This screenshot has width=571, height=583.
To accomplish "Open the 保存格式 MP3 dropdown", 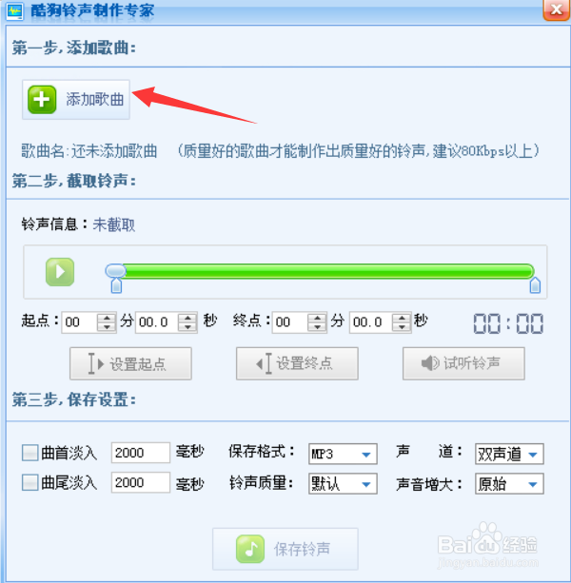I will point(343,454).
